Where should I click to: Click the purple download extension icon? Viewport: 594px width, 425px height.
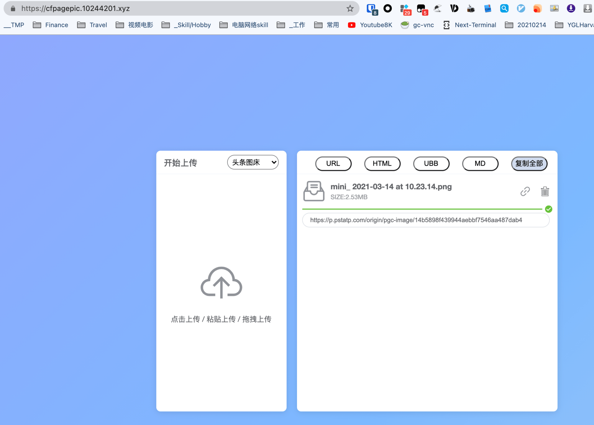(x=571, y=8)
